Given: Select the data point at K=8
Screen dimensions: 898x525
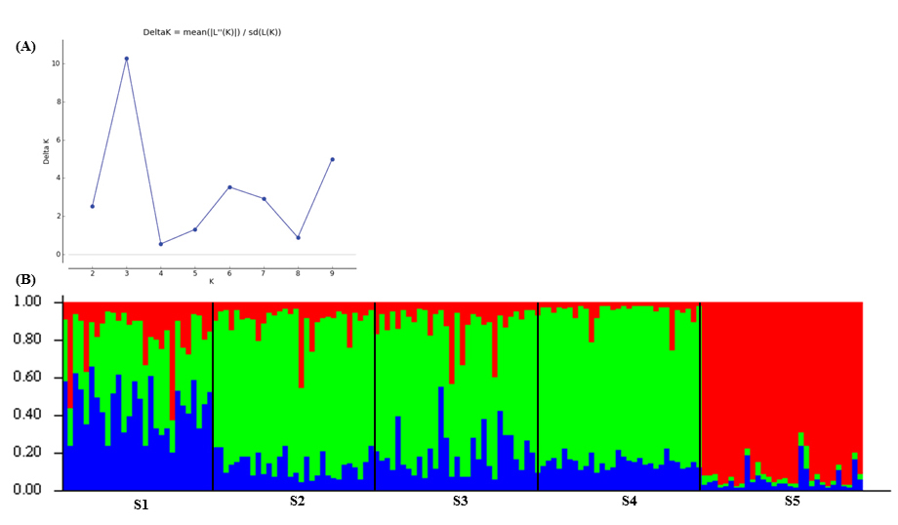Looking at the screenshot, I should [298, 237].
